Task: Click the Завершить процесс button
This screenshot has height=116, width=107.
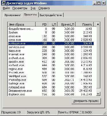Action: 86,101
